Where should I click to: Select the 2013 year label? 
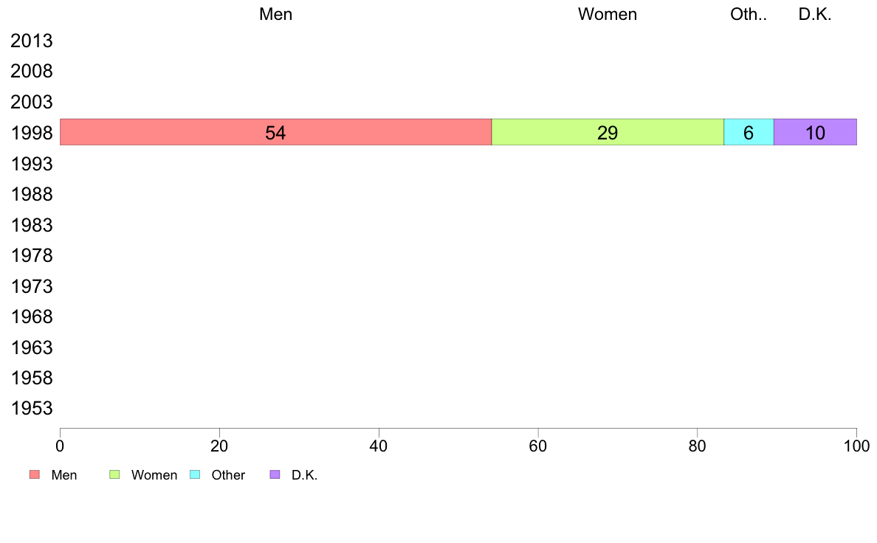(x=32, y=41)
